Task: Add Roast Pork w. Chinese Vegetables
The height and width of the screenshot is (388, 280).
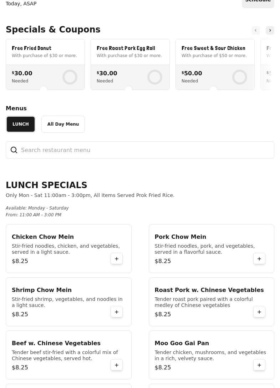Action: click(x=259, y=312)
